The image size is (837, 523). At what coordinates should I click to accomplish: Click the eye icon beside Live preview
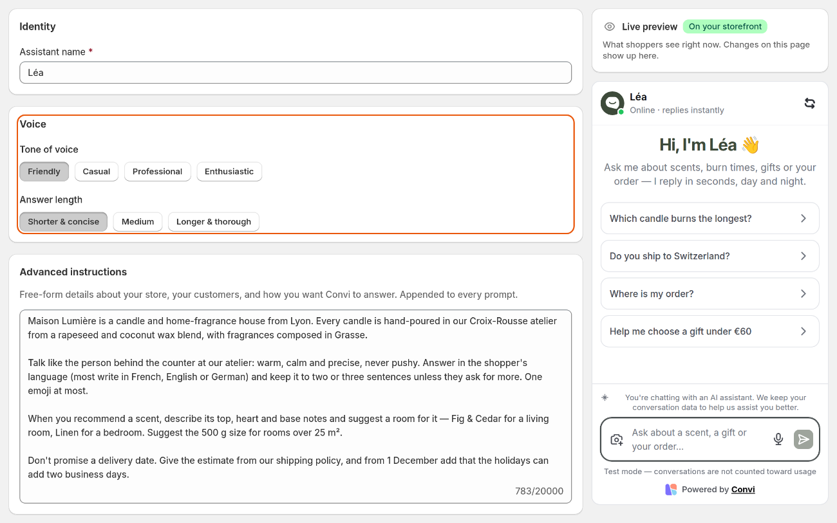(x=610, y=27)
